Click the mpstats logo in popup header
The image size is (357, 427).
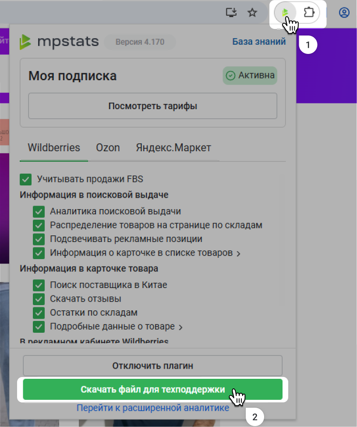click(59, 42)
